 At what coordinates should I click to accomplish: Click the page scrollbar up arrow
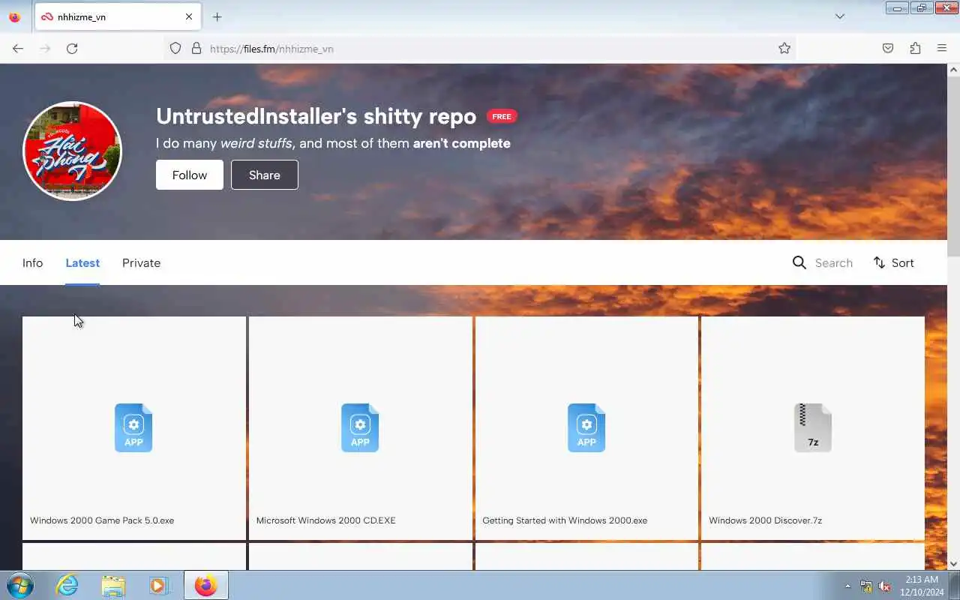point(953,70)
